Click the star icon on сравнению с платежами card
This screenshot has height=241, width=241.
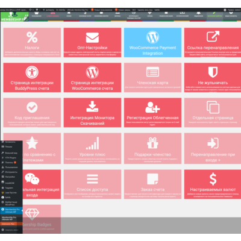(32, 143)
